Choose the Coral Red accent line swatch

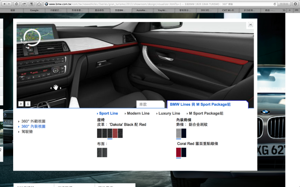[179, 152]
